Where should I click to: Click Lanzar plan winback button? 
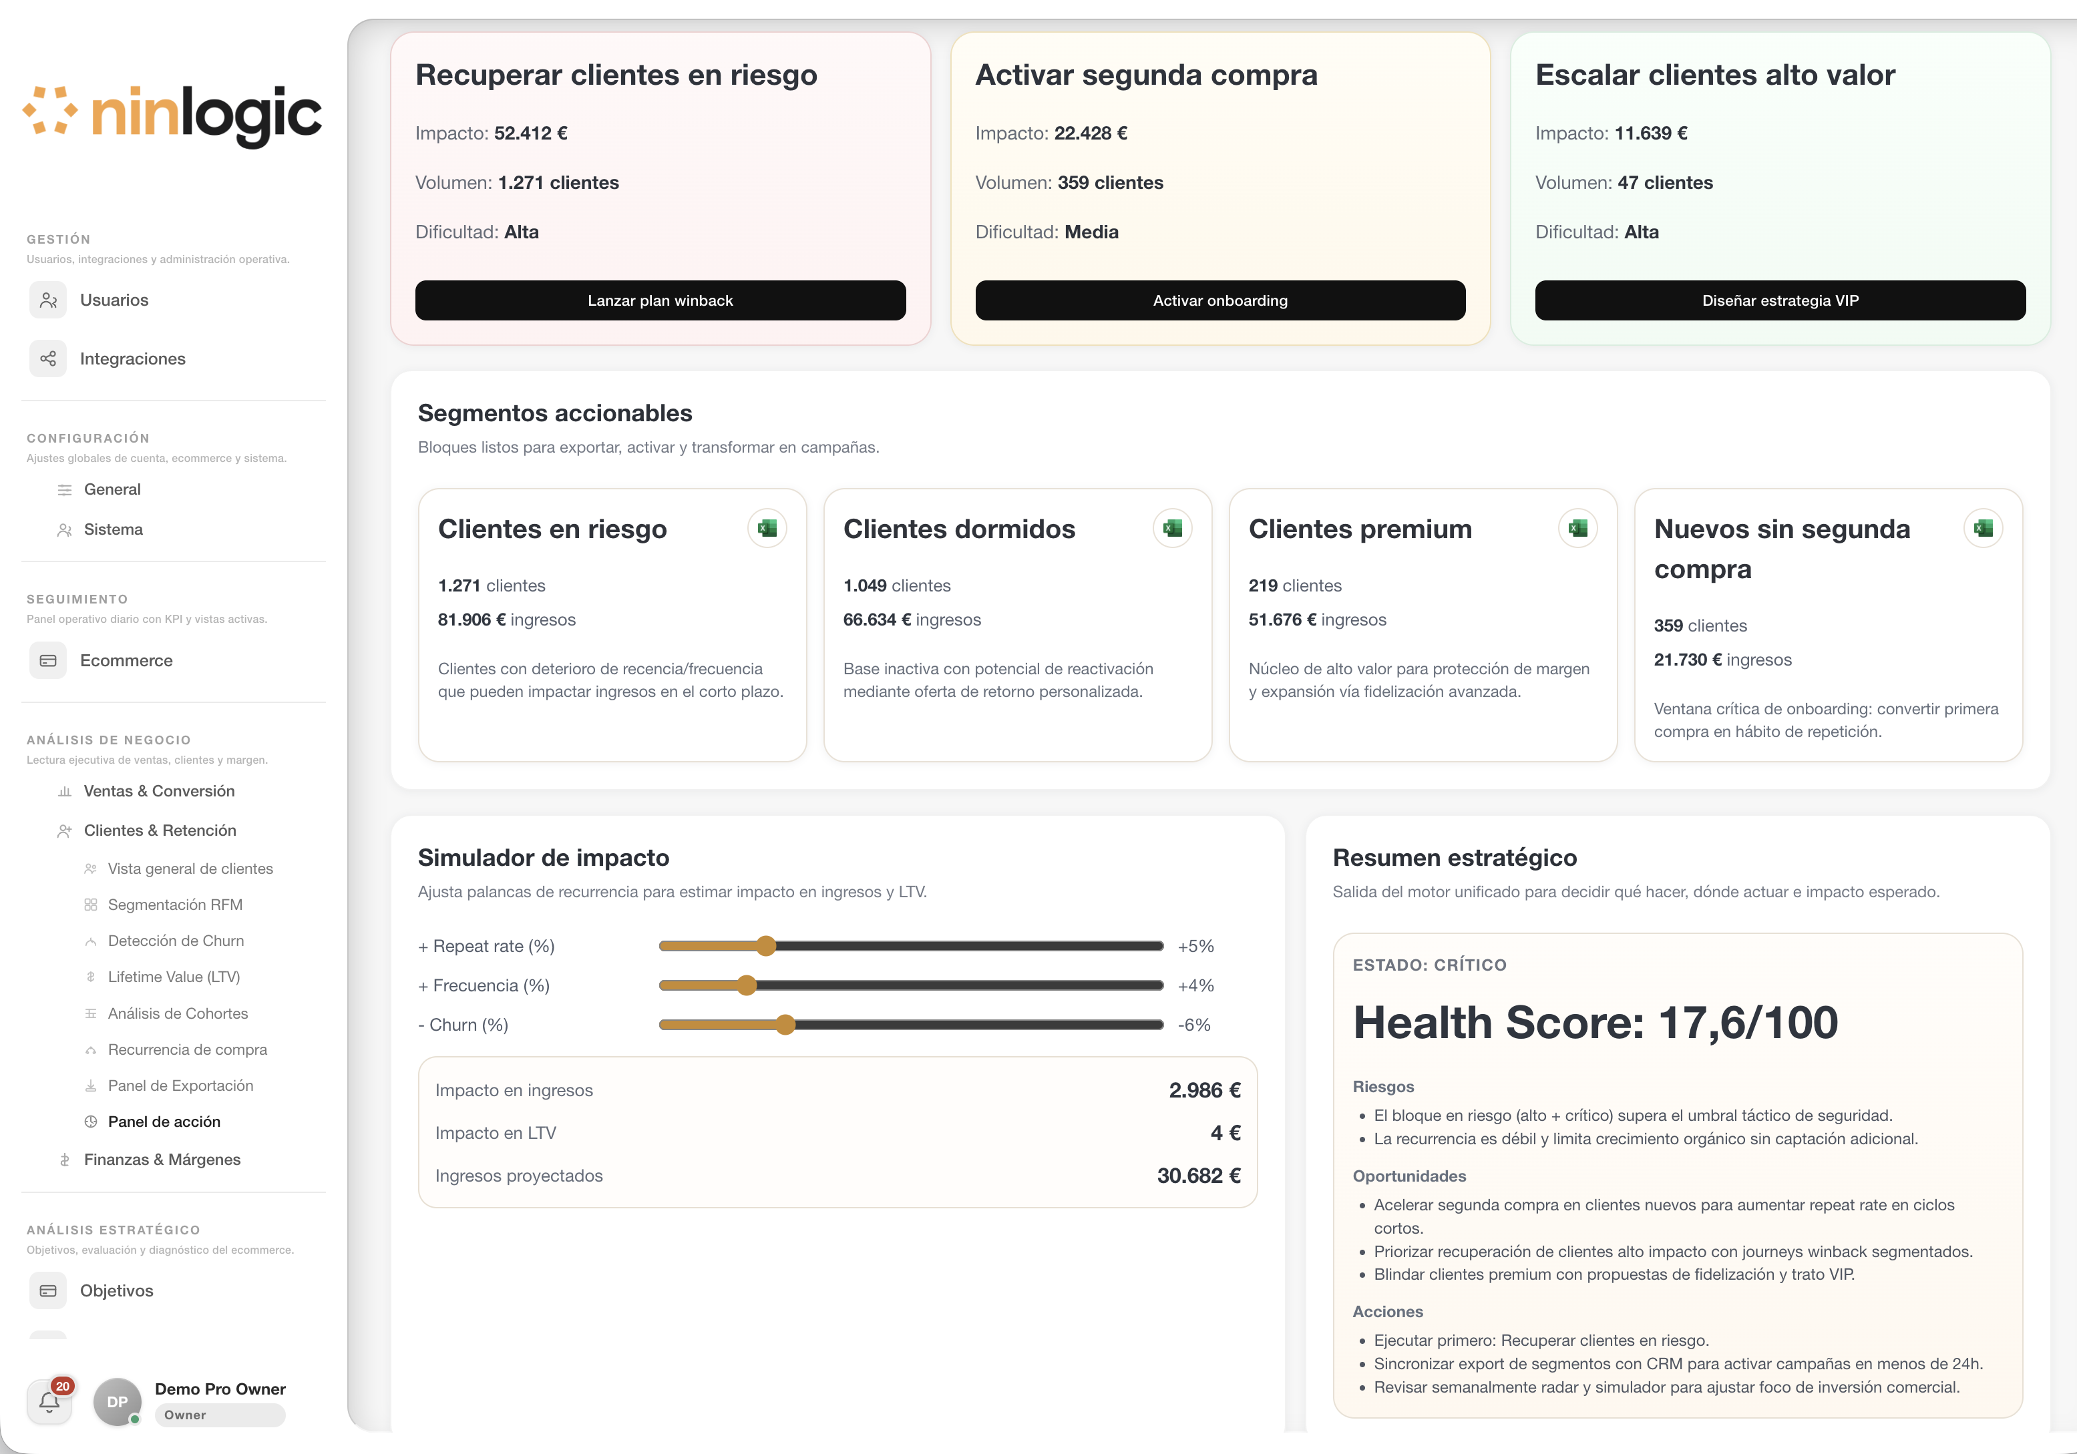pos(660,300)
